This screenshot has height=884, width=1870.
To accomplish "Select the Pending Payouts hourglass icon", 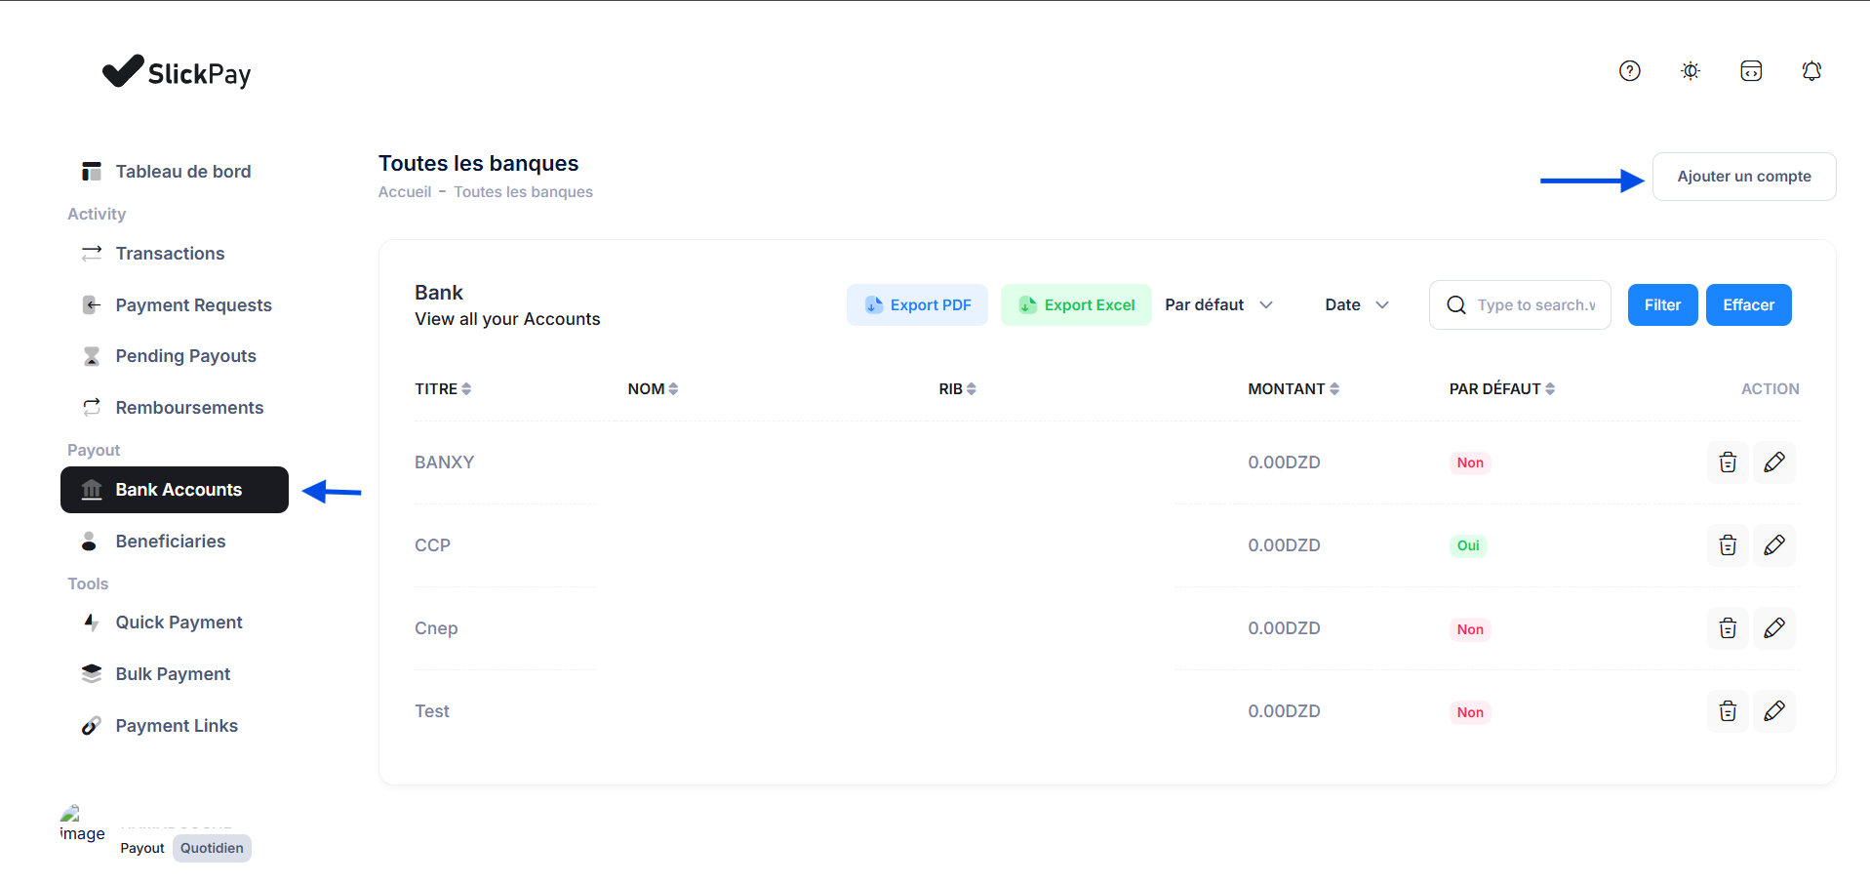I will [x=91, y=355].
